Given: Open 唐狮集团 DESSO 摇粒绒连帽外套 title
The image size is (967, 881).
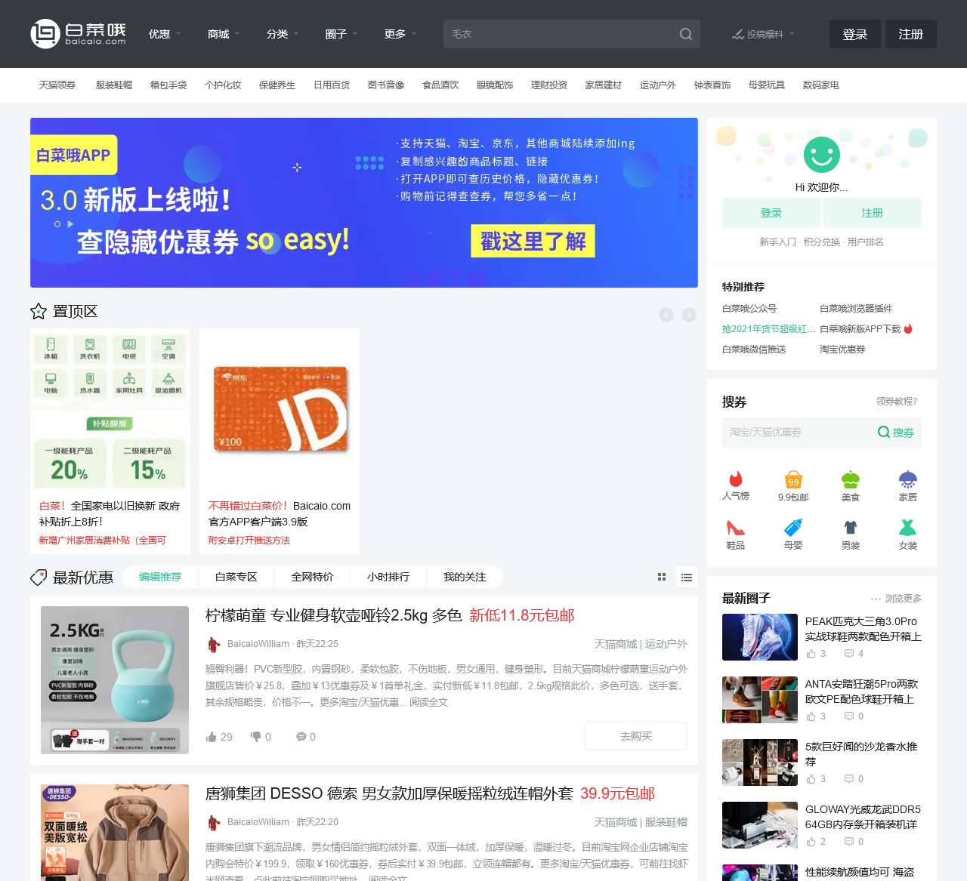Looking at the screenshot, I should [389, 793].
